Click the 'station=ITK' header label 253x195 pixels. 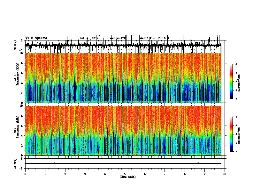click(118, 38)
